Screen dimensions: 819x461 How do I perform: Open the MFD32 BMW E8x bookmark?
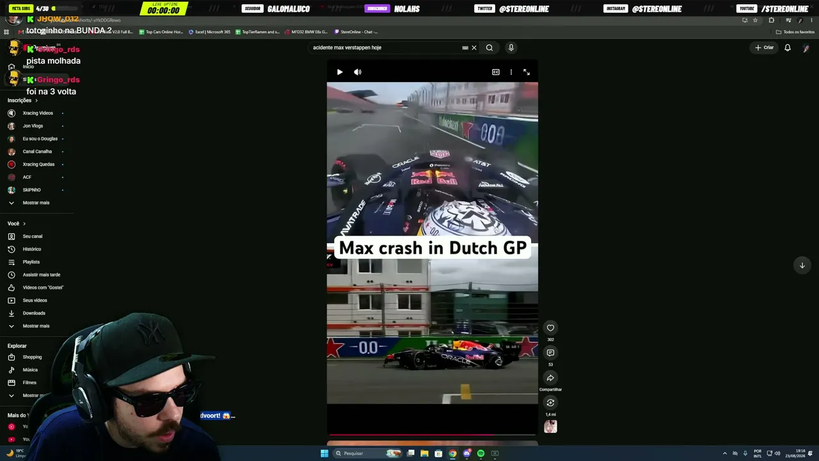pos(306,32)
